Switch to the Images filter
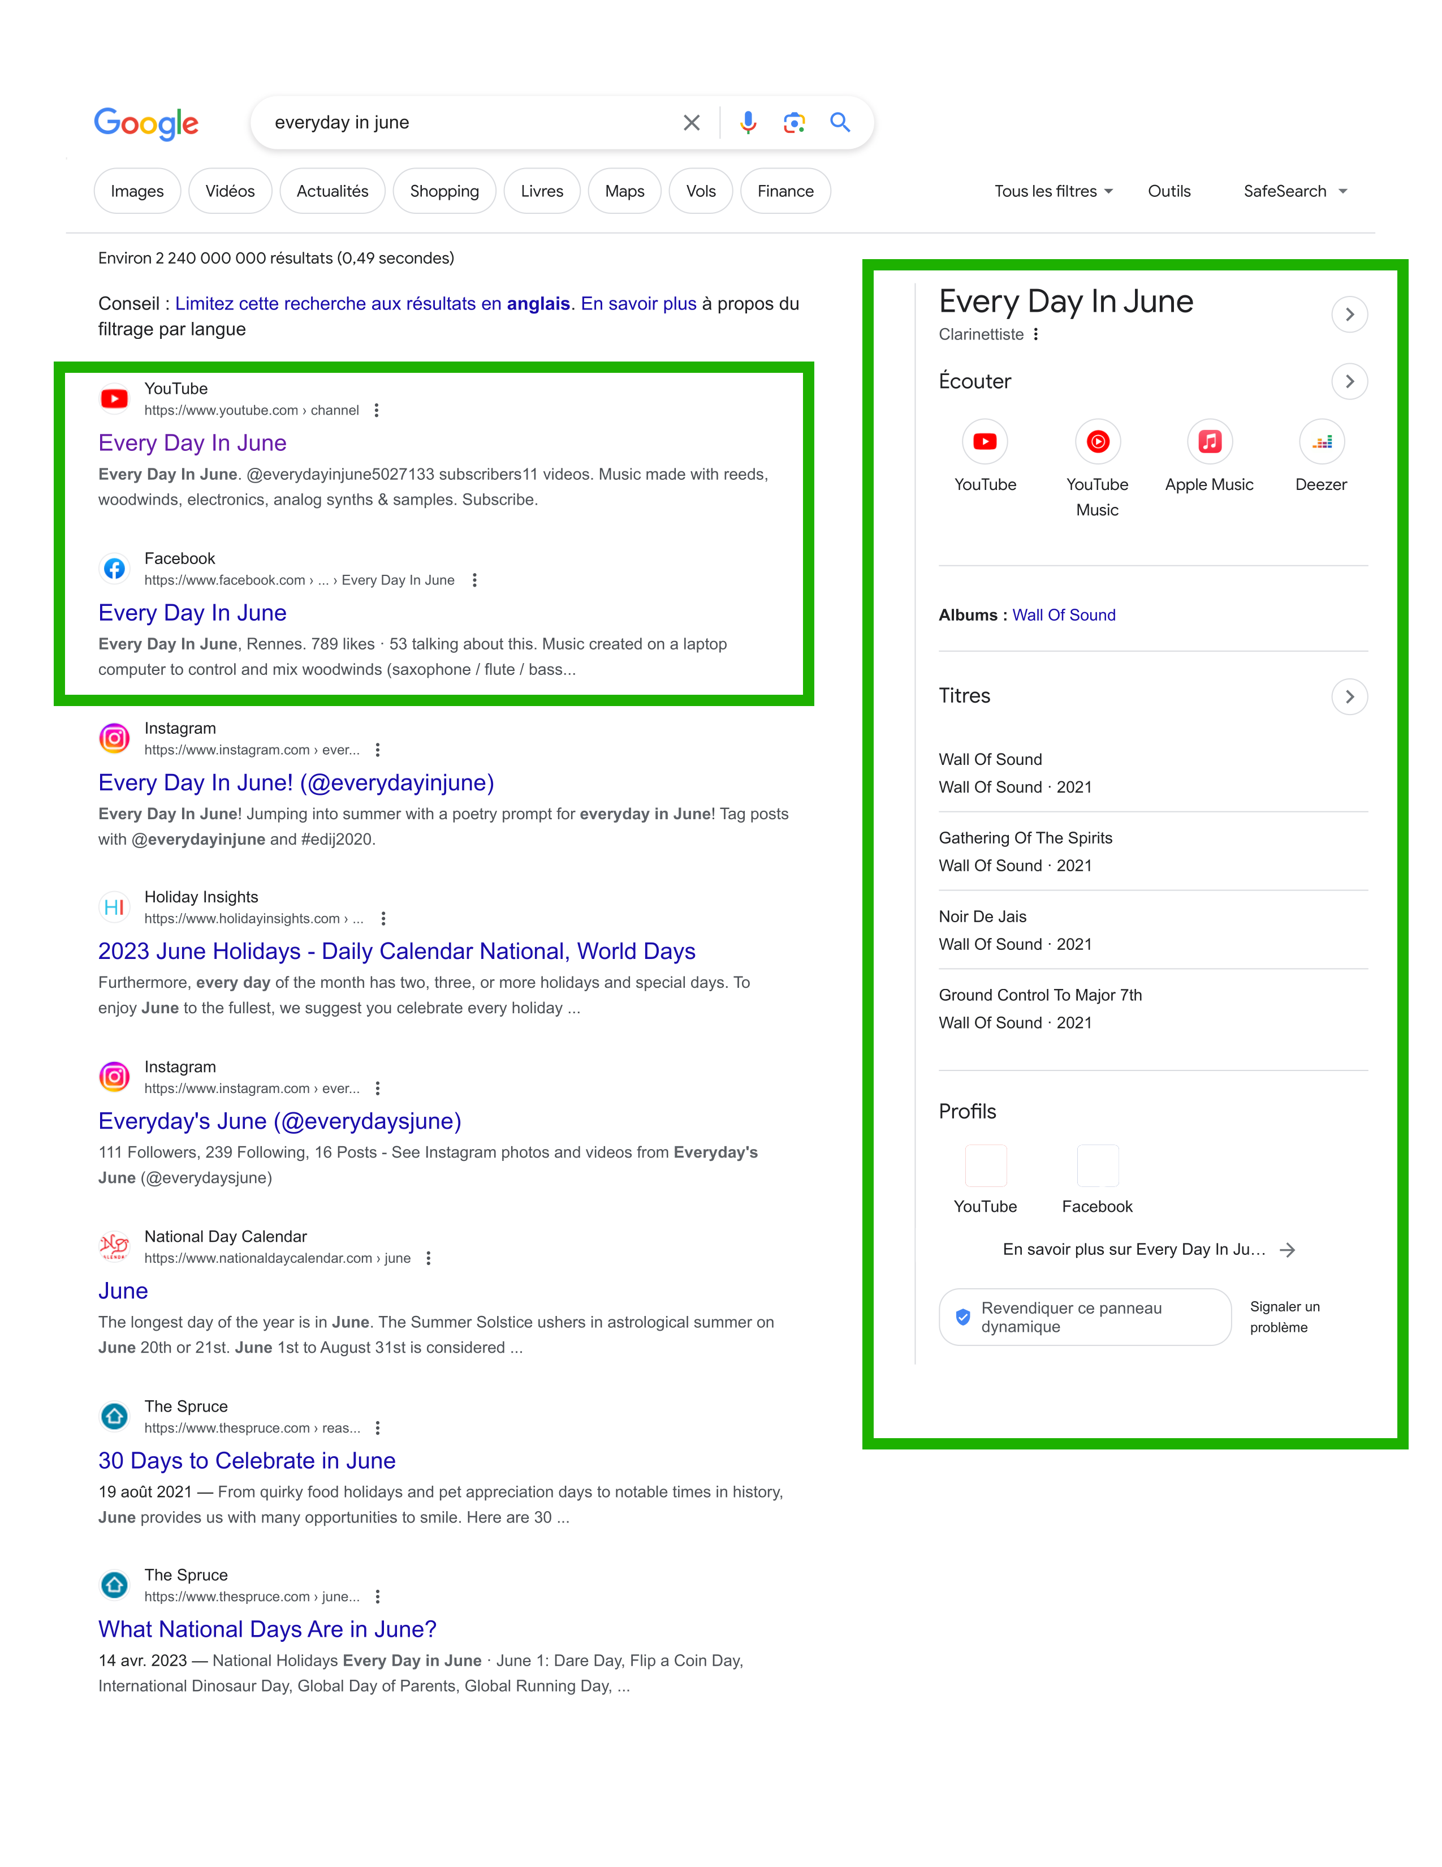This screenshot has width=1442, height=1867. [137, 191]
